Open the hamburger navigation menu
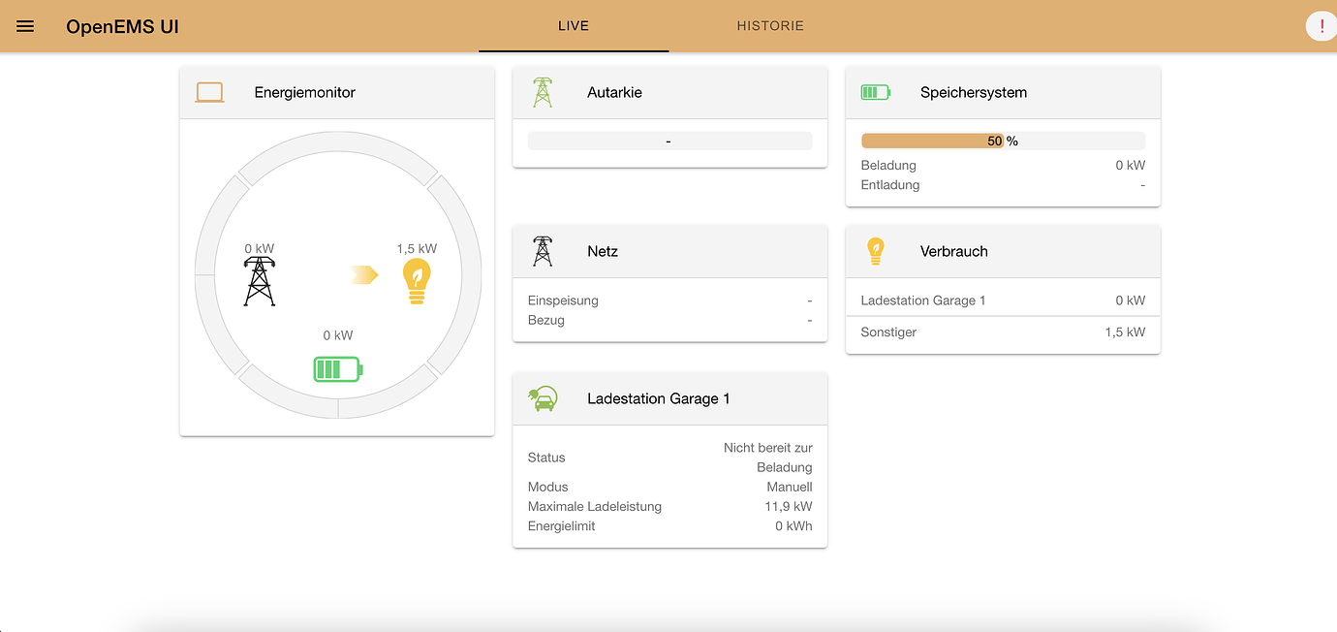Viewport: 1337px width, 632px height. click(x=25, y=26)
